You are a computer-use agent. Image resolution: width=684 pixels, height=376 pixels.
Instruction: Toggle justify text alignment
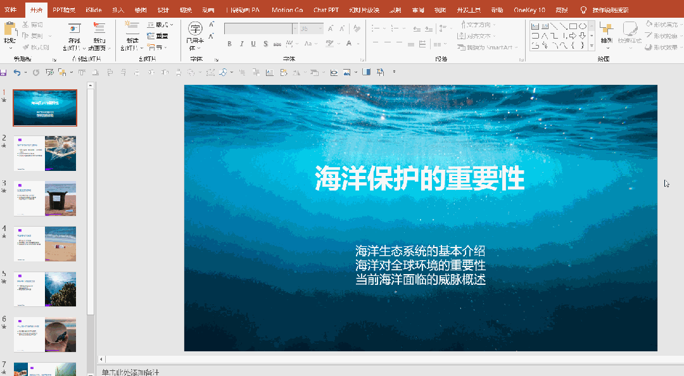point(411,44)
